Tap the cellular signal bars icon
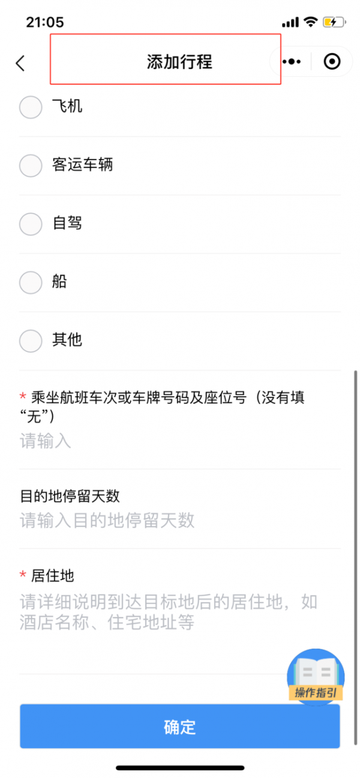This screenshot has height=778, width=360. (290, 23)
